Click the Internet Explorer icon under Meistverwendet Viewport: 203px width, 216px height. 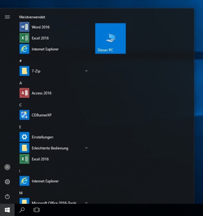click(x=24, y=49)
